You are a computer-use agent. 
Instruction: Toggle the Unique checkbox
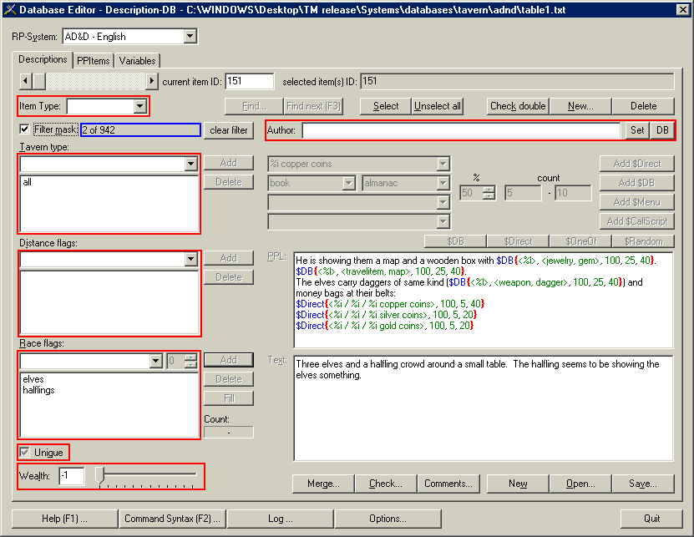click(24, 452)
